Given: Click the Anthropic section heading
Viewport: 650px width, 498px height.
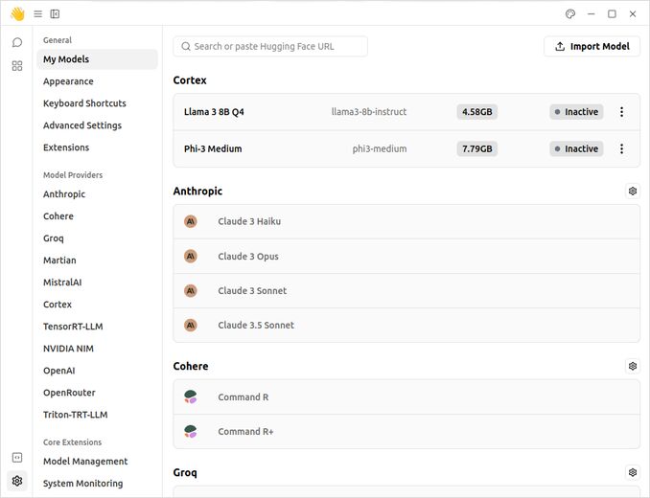Looking at the screenshot, I should click(197, 192).
